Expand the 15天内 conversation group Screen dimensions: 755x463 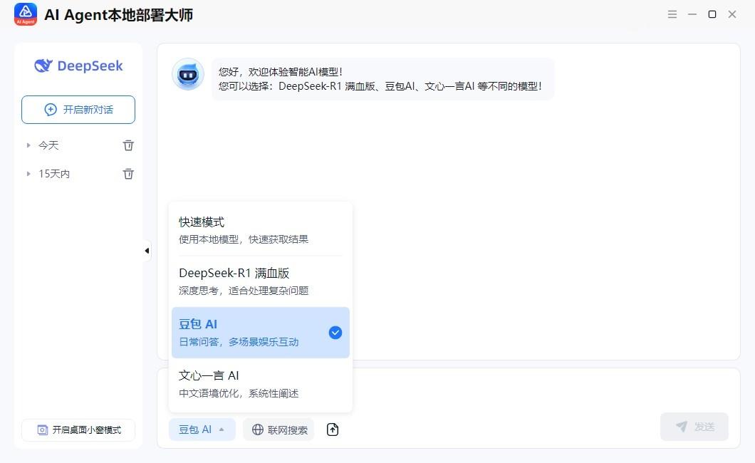28,174
